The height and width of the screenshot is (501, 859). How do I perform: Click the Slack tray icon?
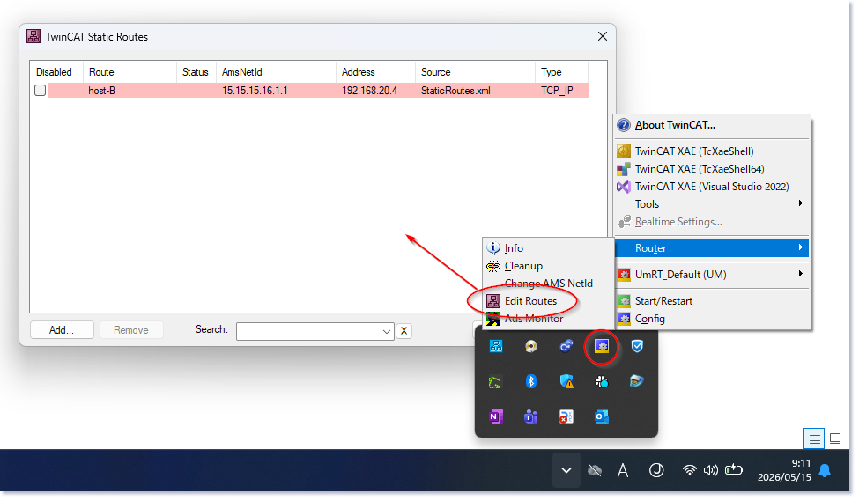[x=602, y=381]
